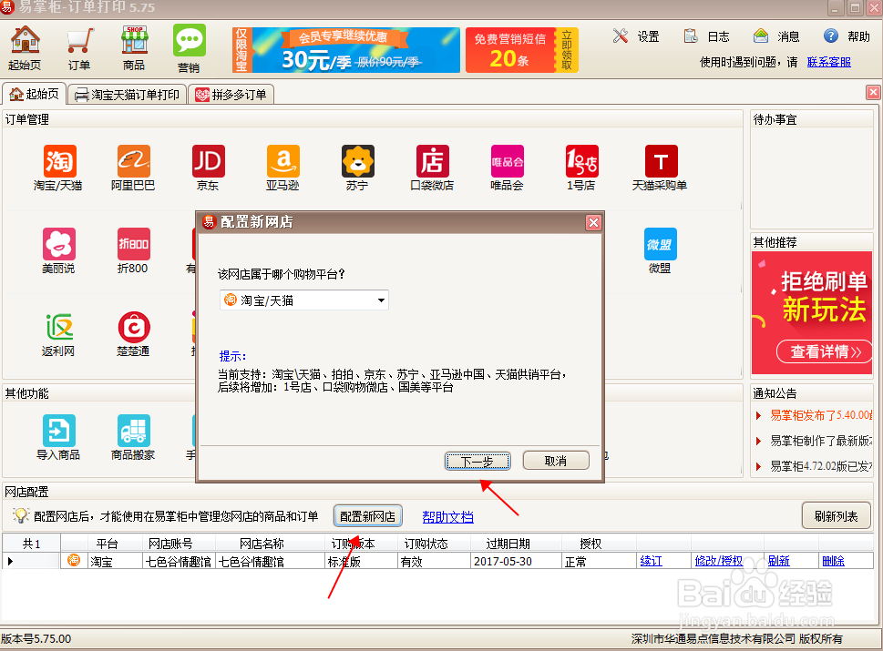The width and height of the screenshot is (883, 651).
Task: Click the 下一步 button in dialog
Action: point(477,461)
